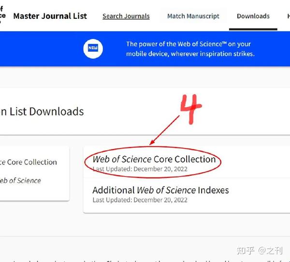Click the round NEW badge icon
This screenshot has height=262, width=290.
click(93, 49)
